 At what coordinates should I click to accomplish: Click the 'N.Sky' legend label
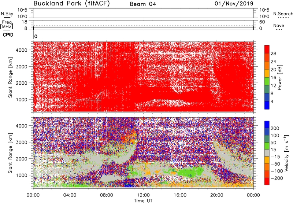[7, 14]
